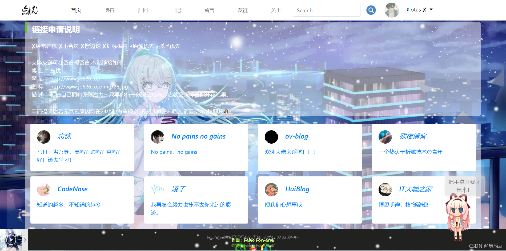Open the 留言 nav tab

coord(209,10)
